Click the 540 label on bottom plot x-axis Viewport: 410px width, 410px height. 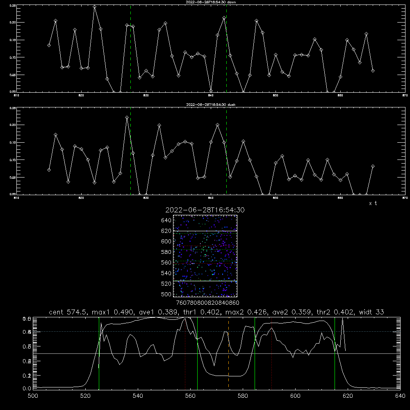(x=138, y=396)
